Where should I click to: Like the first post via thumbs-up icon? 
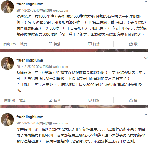[x=131, y=44]
